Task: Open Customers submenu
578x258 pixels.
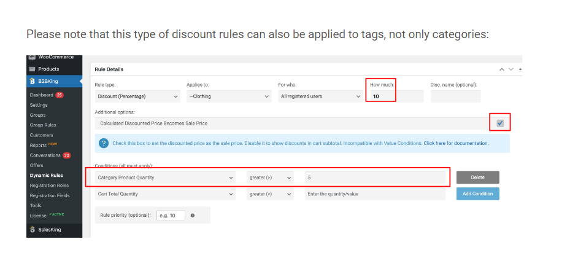Action: click(x=41, y=135)
